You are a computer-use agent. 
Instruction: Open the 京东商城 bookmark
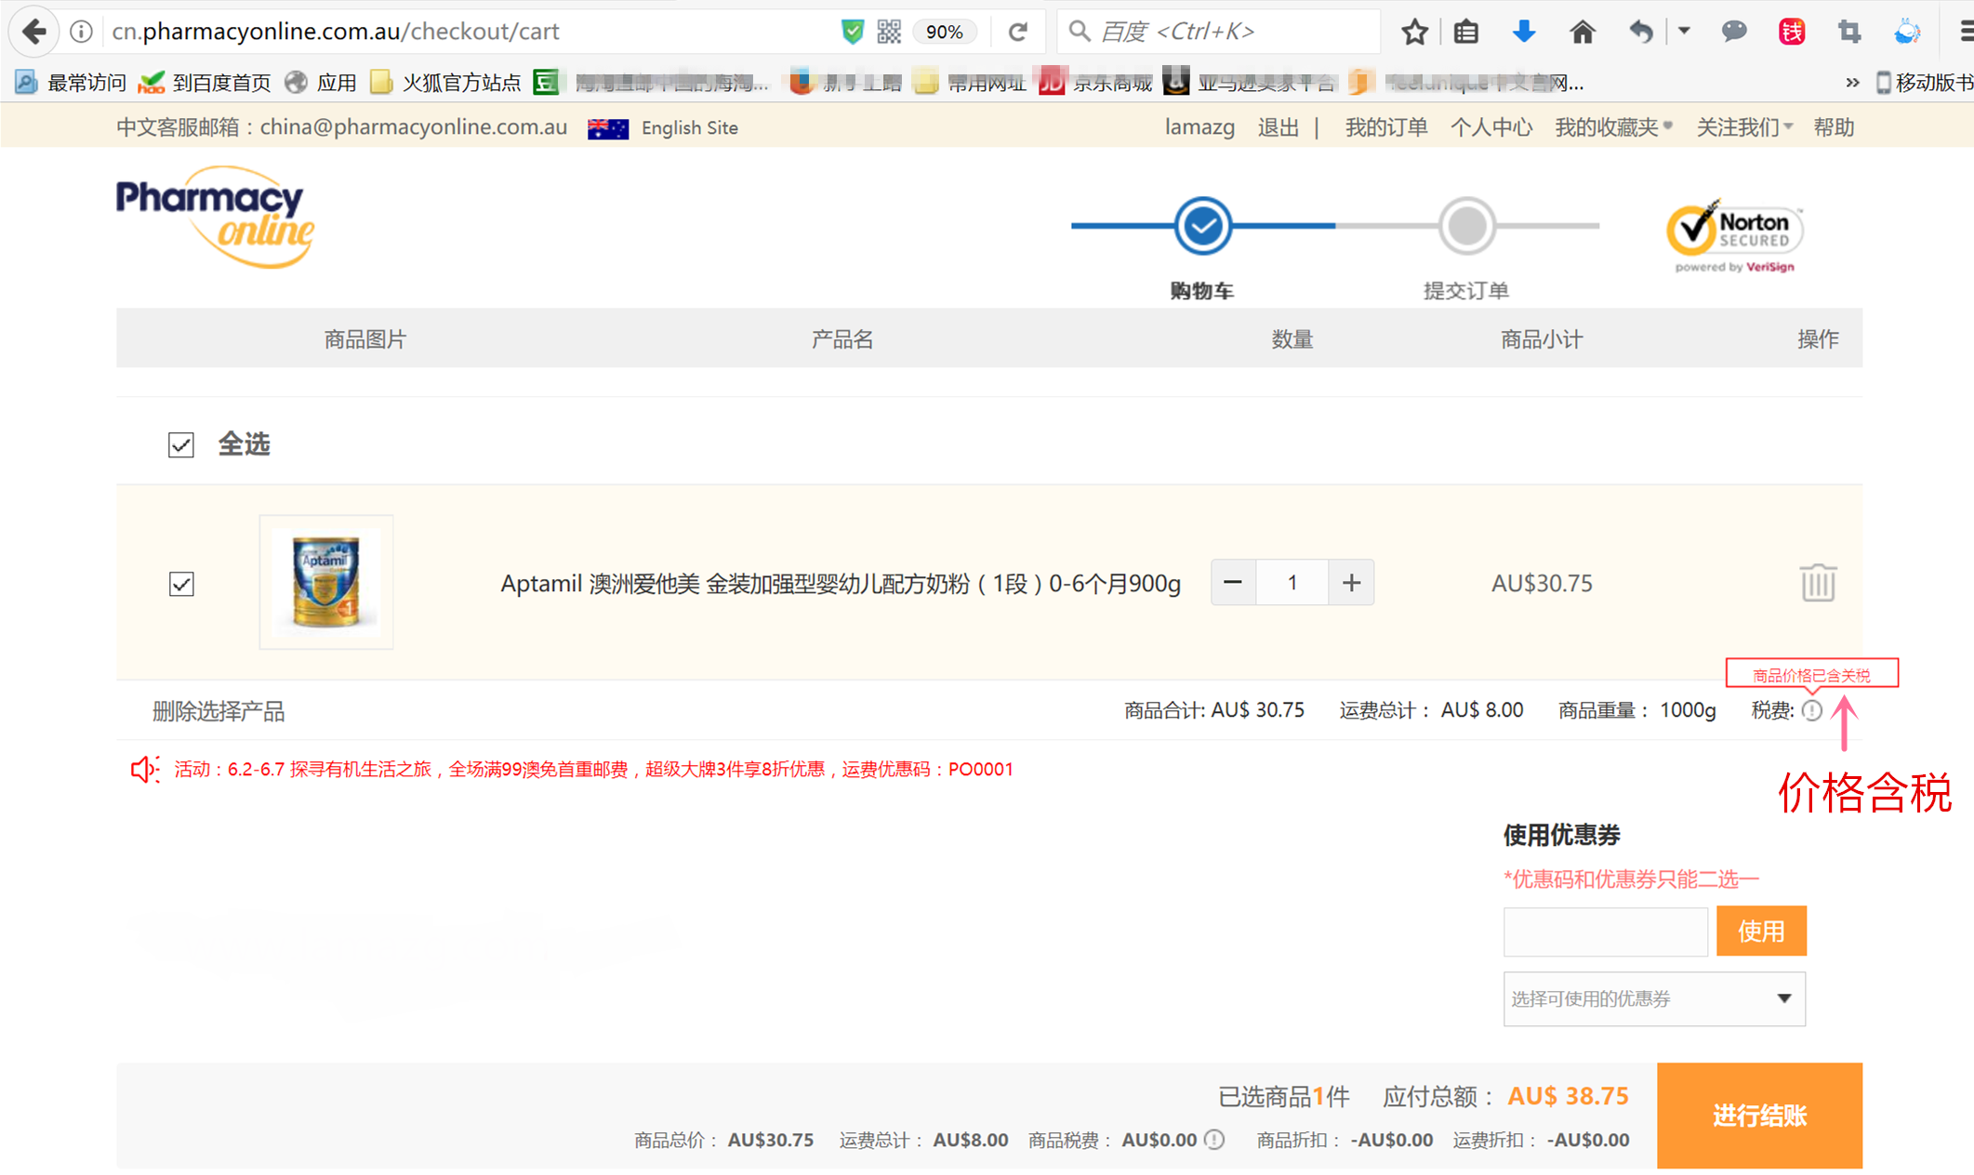(x=1096, y=83)
